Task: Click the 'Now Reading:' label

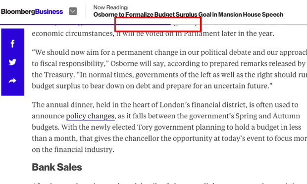Action: (111, 7)
